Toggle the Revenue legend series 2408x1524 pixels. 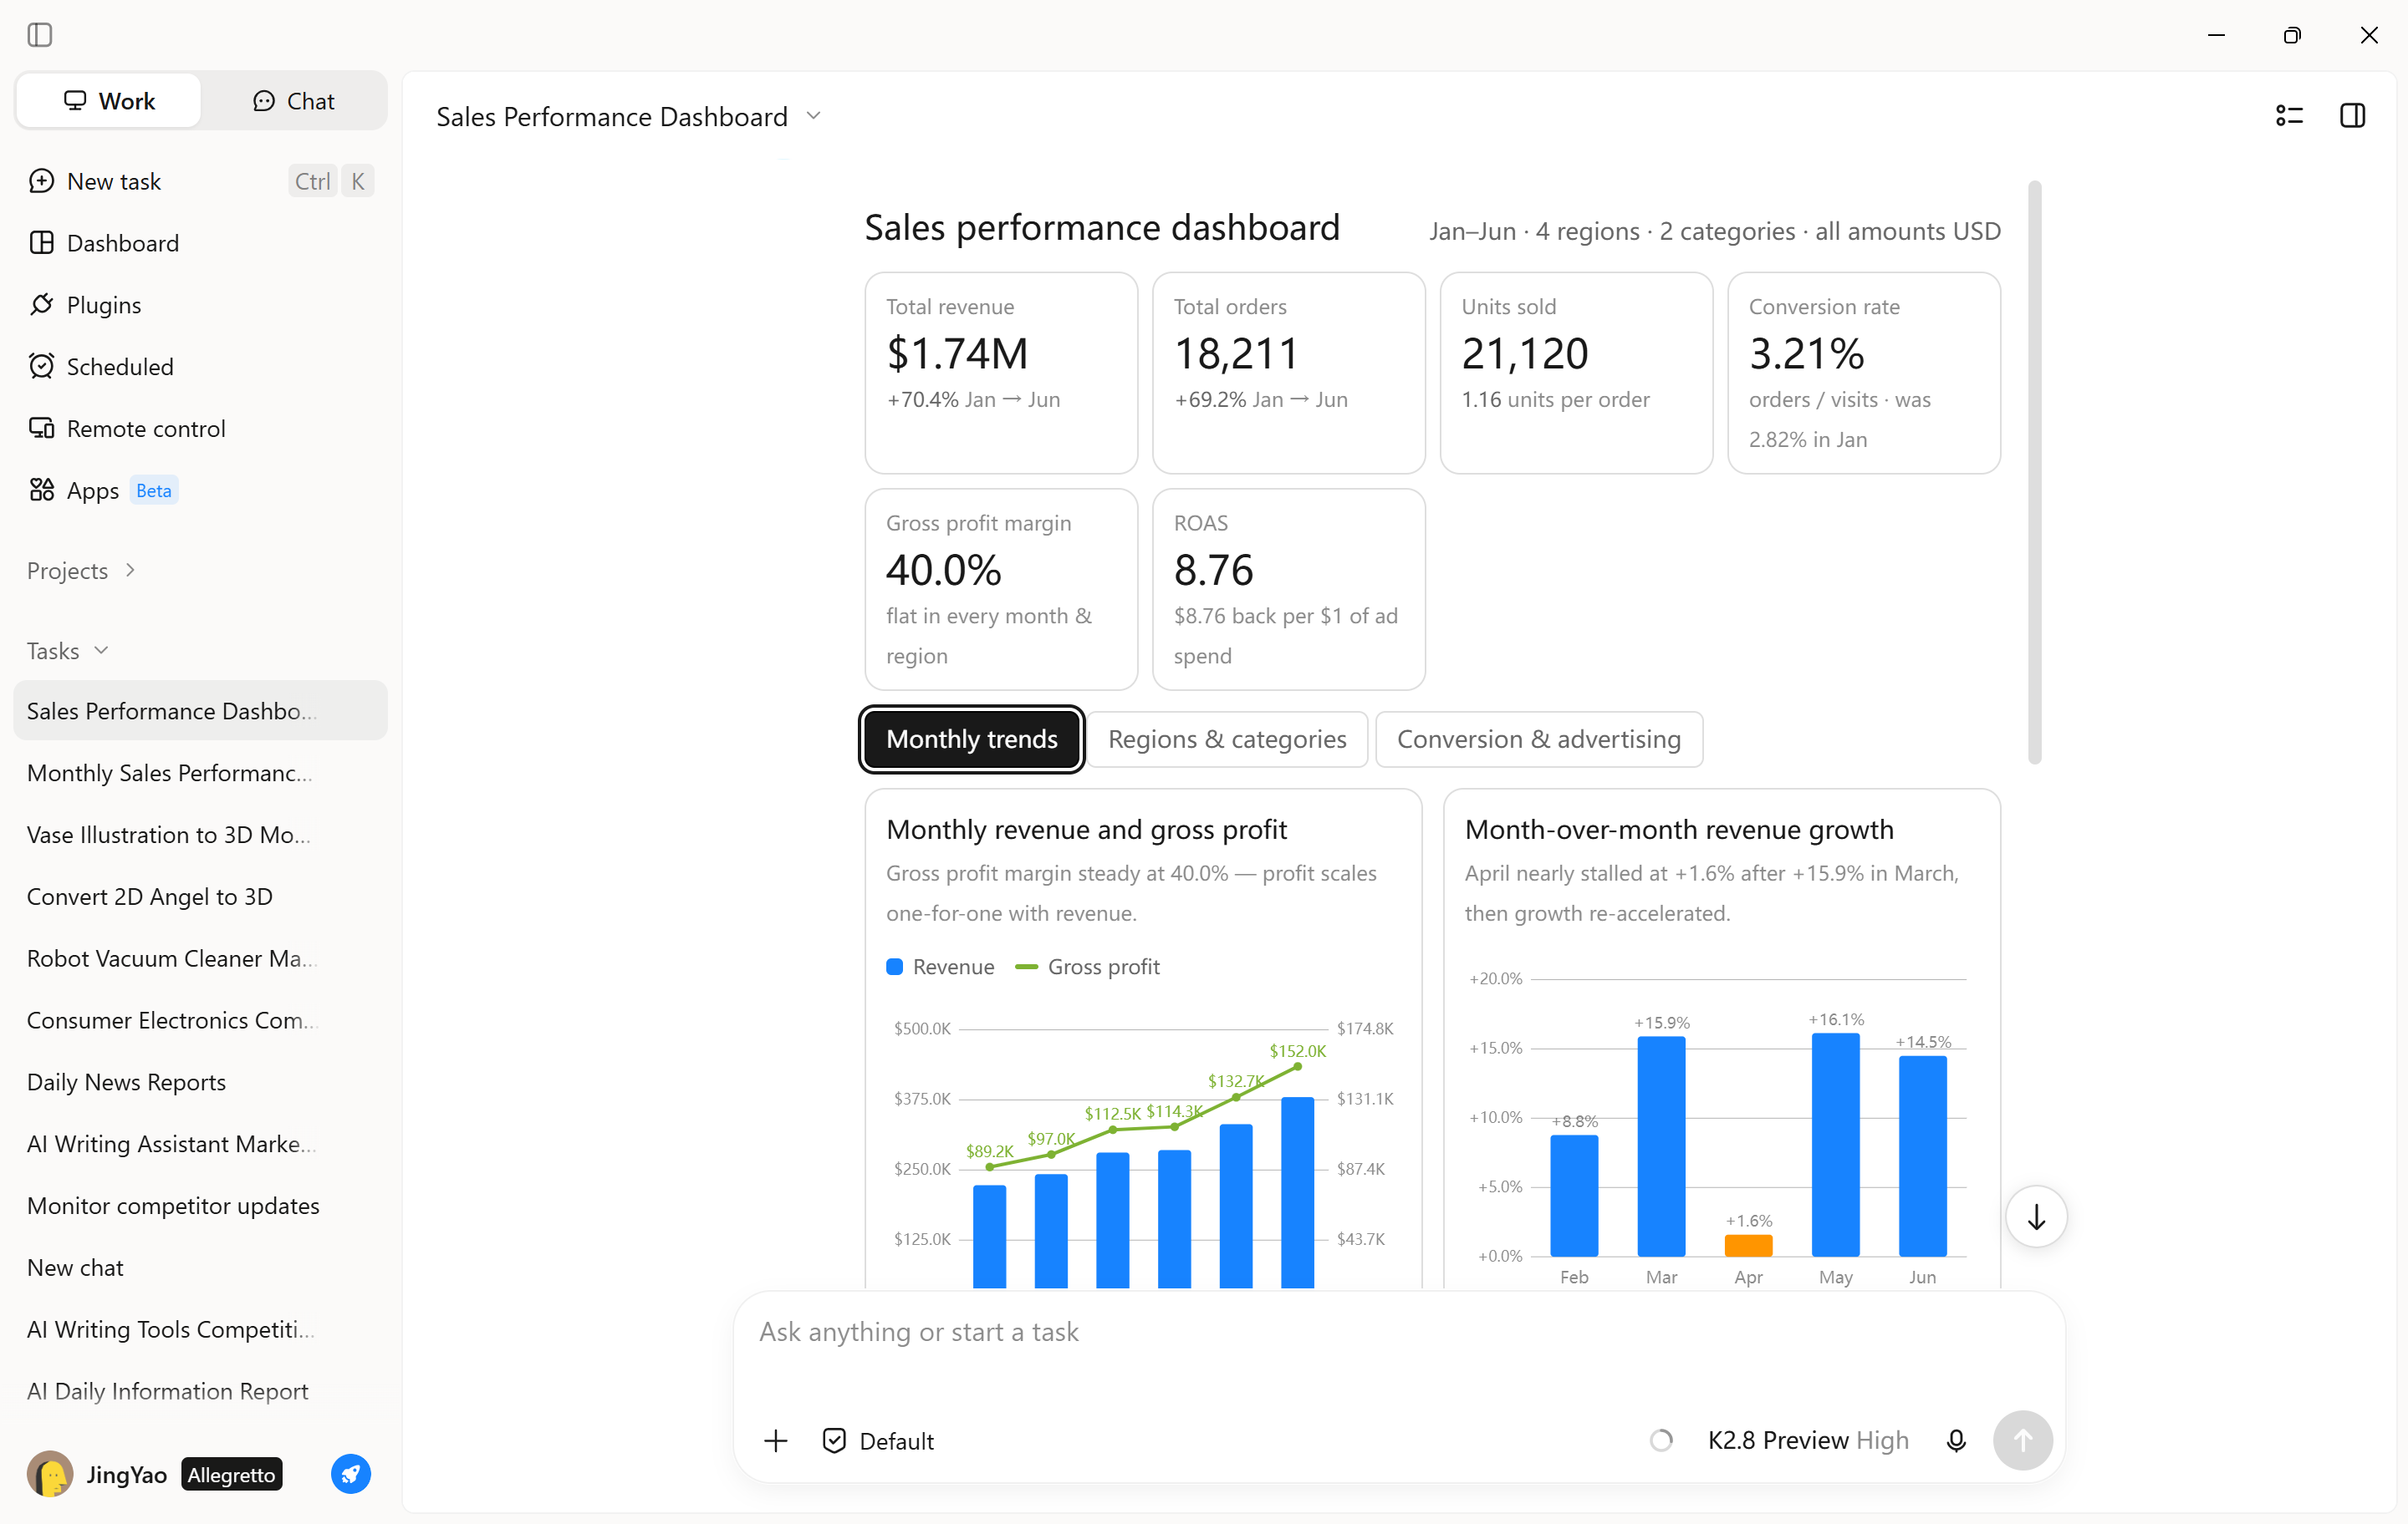coord(940,967)
